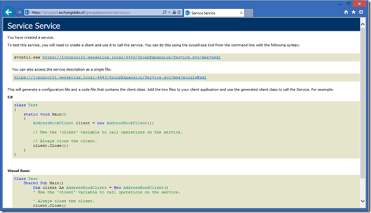Click the scrollbar down arrow
The image size is (371, 213).
(363, 201)
